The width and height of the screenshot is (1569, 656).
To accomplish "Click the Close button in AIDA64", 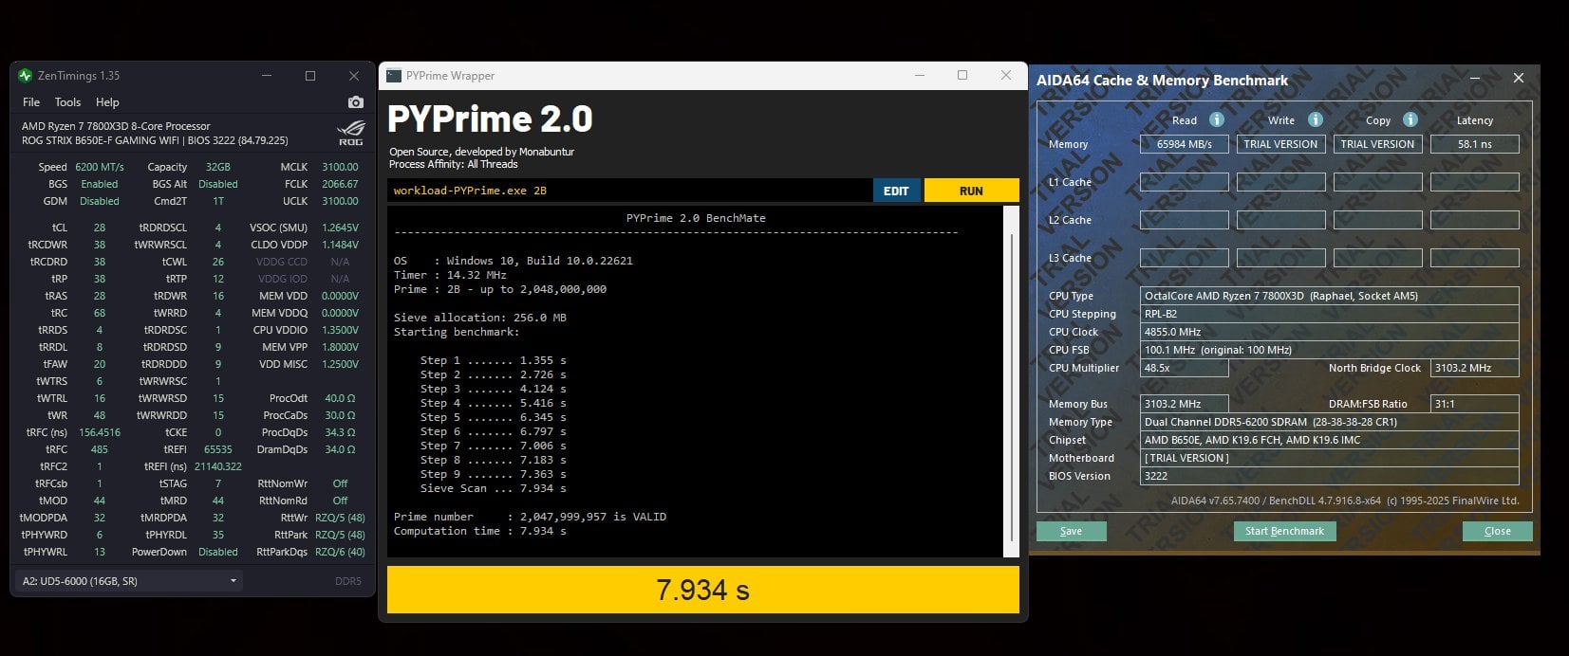I will click(1497, 531).
